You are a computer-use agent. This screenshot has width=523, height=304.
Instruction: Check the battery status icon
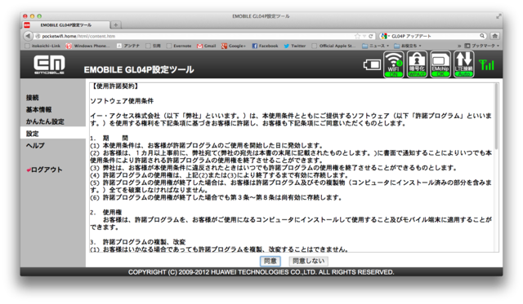click(x=372, y=64)
